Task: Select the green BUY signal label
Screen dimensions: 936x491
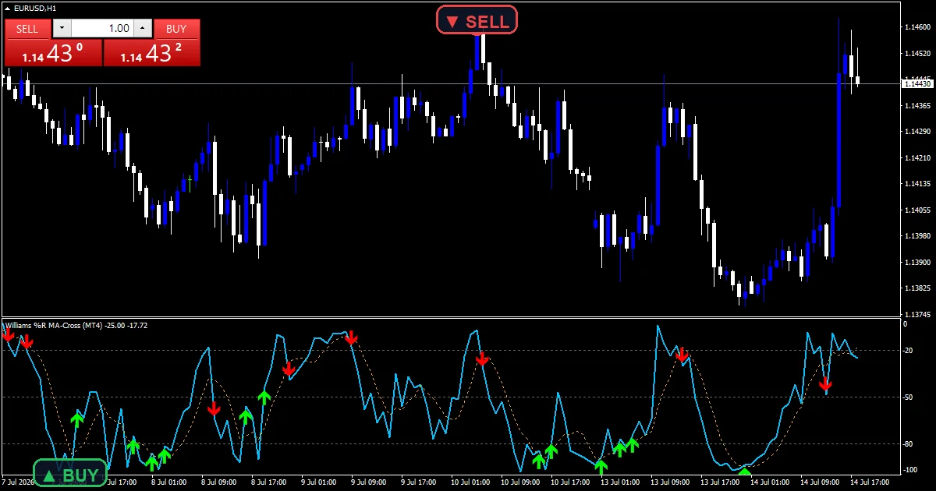Action: (x=70, y=475)
